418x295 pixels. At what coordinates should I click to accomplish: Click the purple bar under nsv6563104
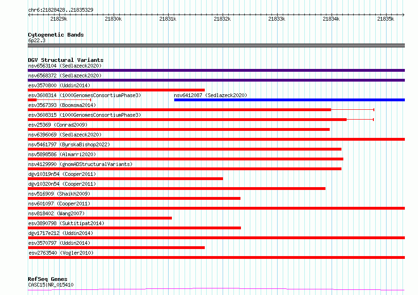216,70
